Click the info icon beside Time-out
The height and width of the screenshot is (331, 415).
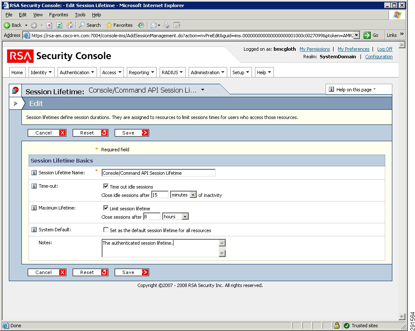point(34,186)
